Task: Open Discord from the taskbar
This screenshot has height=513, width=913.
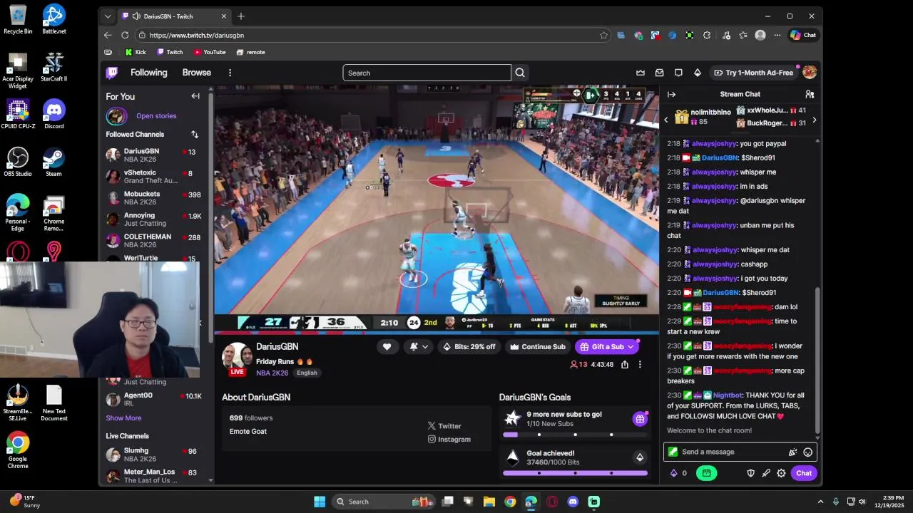Action: coord(573,502)
